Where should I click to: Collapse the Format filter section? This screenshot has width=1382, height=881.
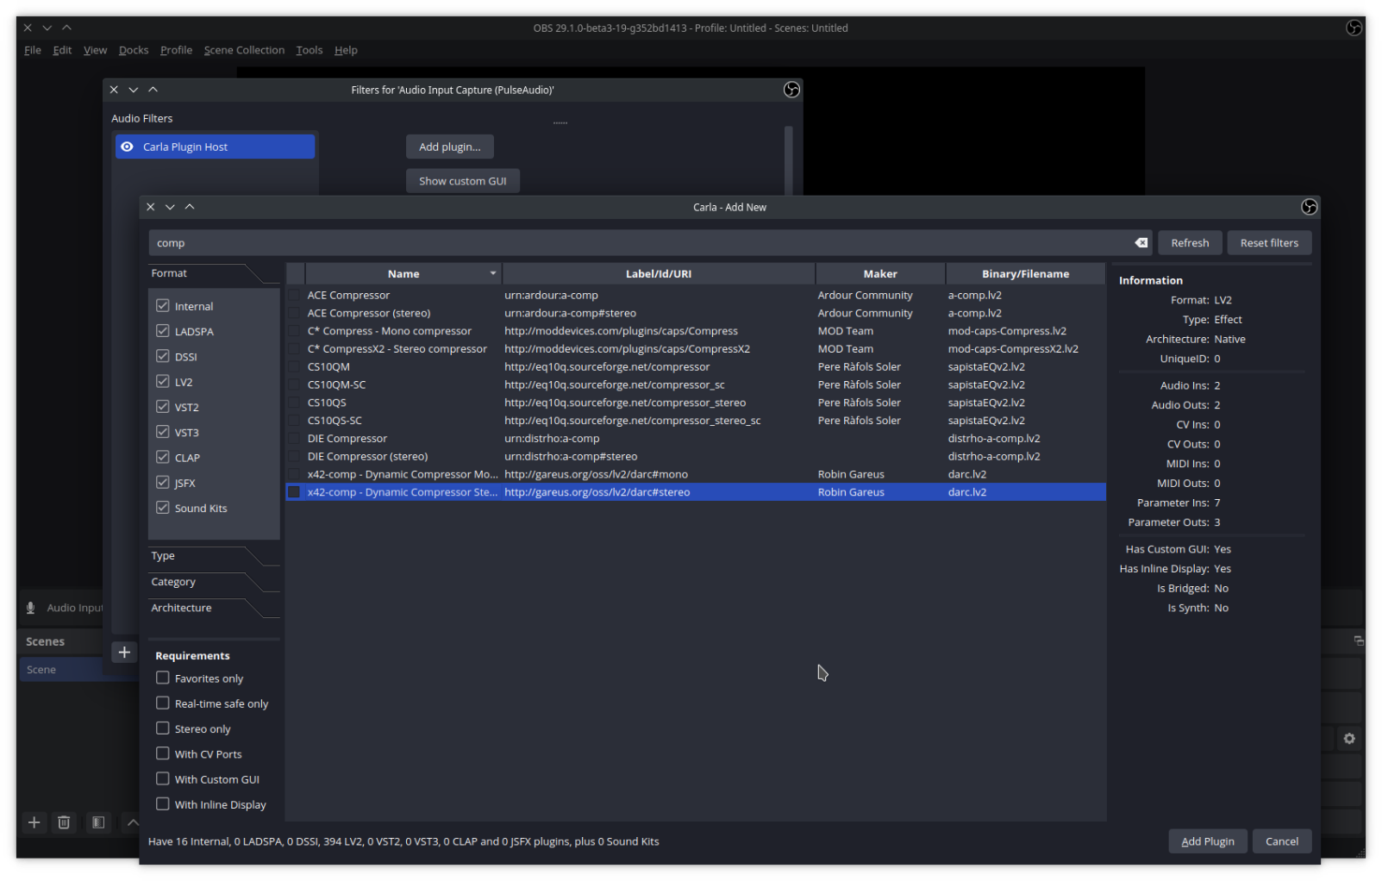pyautogui.click(x=213, y=273)
